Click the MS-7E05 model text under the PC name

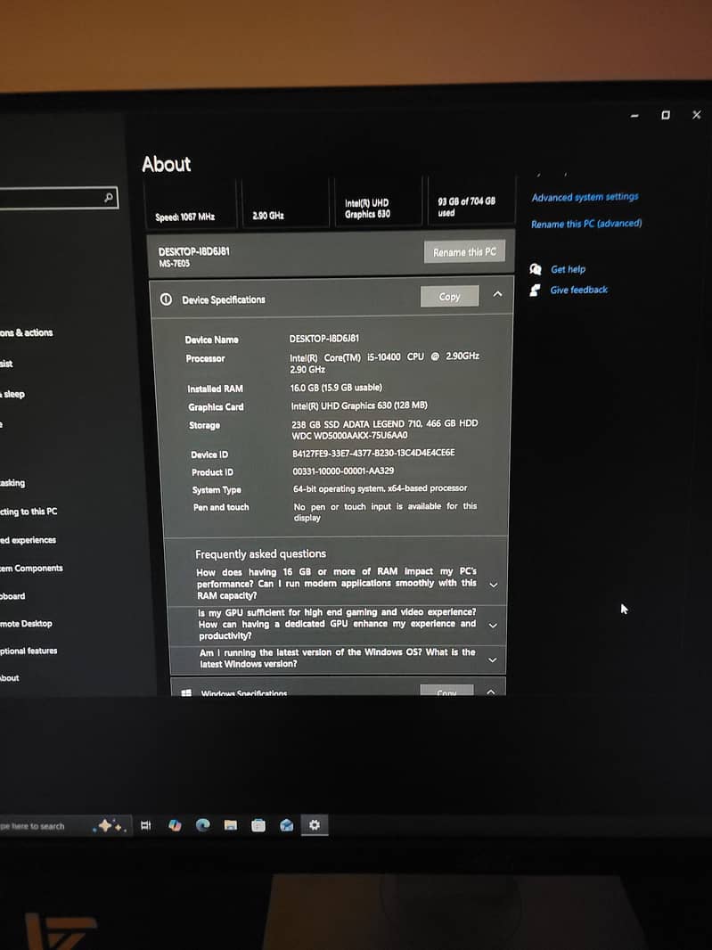coord(174,264)
